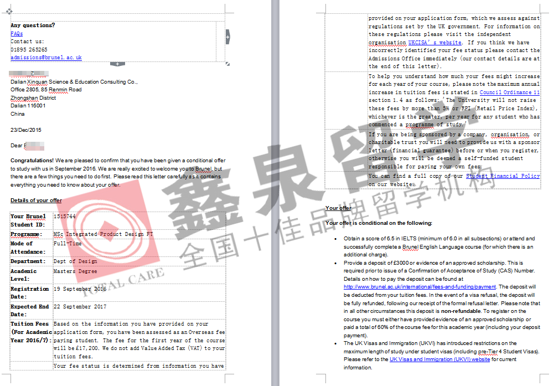Open the Student Financial Policy link
This screenshot has width=559, height=386.
click(x=503, y=176)
